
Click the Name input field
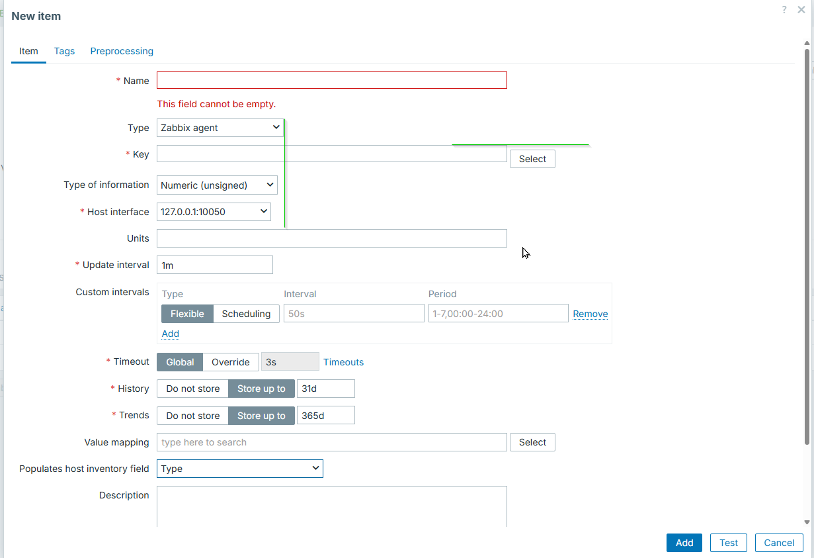tap(331, 80)
